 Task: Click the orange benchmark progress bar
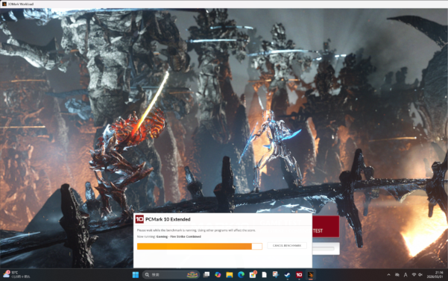[x=200, y=246]
